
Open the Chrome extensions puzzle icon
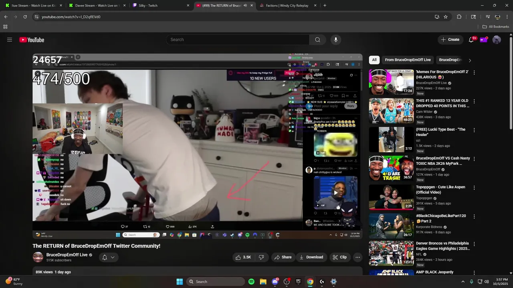coord(459,17)
